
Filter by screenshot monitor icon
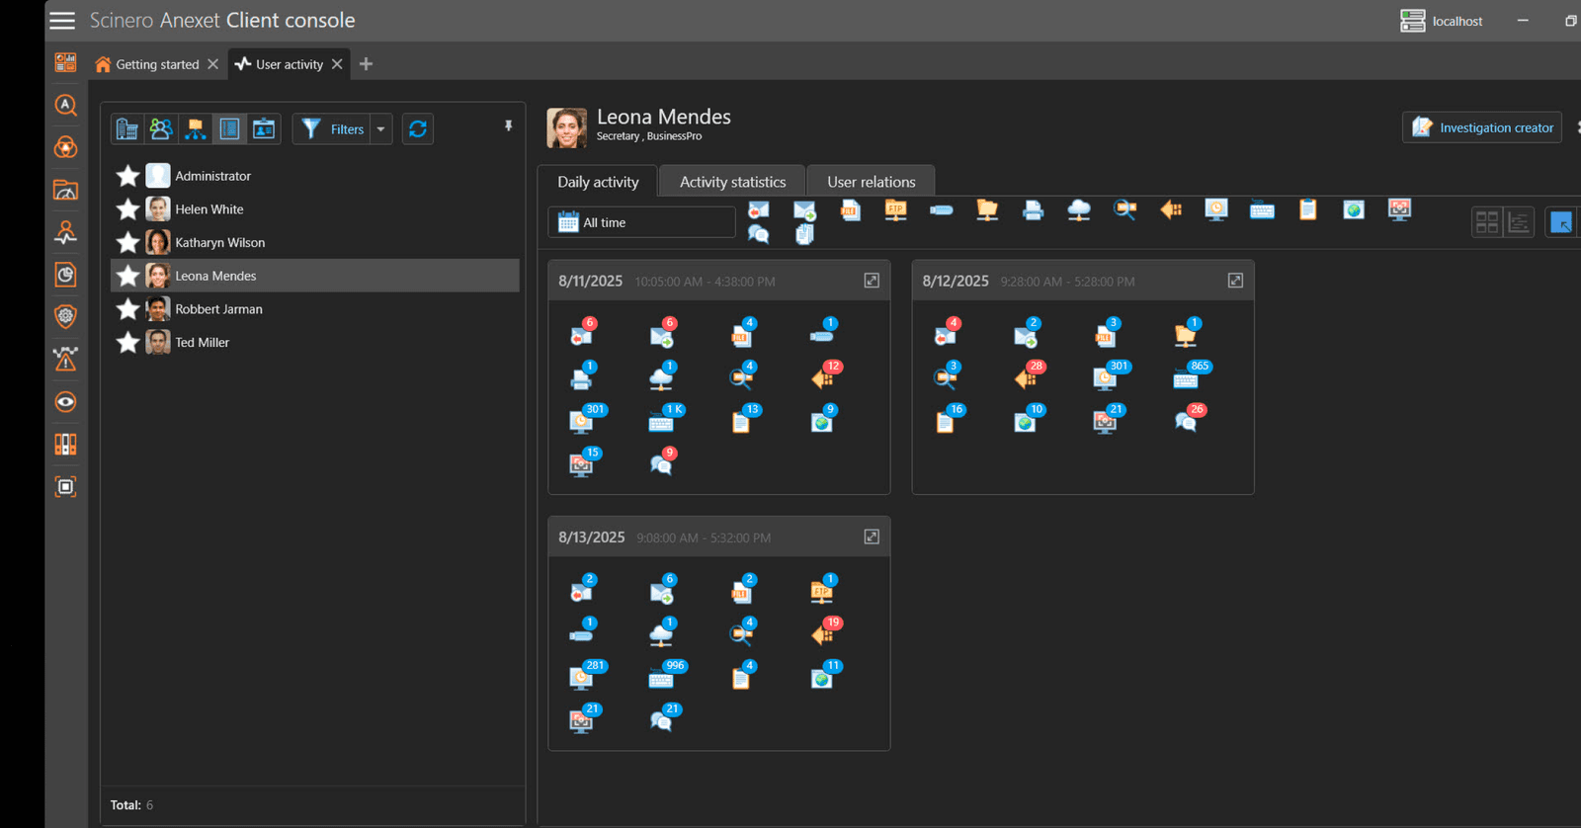click(1399, 209)
